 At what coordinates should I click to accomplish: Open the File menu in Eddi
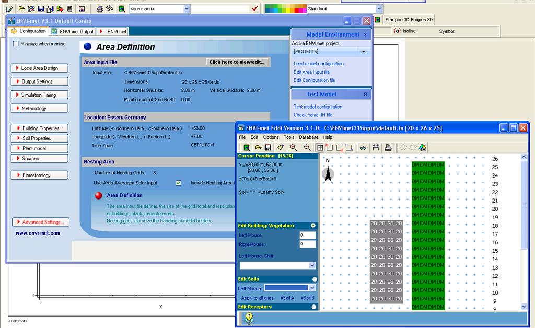coord(242,137)
